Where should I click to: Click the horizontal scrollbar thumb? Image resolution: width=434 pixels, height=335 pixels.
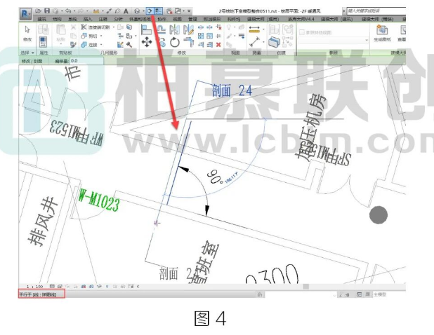[x=305, y=287]
